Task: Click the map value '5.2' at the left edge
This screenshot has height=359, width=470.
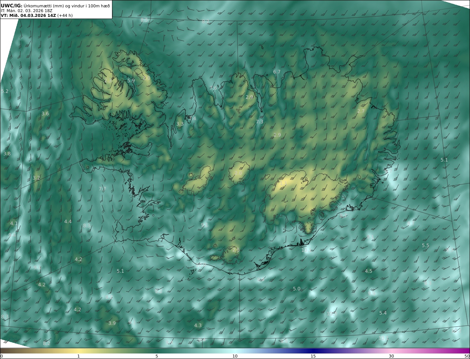Action: tap(5, 91)
